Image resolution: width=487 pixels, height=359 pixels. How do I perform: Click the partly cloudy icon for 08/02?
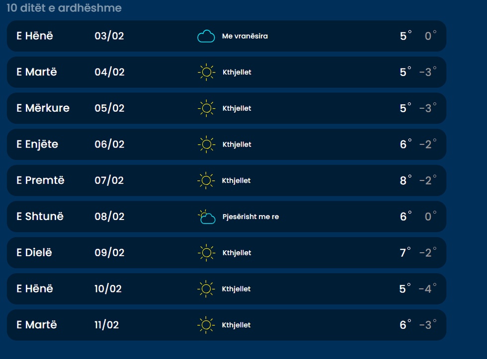[206, 217]
